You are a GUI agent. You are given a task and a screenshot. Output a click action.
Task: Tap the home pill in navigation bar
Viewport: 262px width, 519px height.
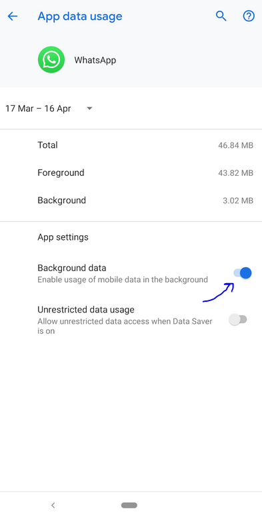pyautogui.click(x=129, y=506)
